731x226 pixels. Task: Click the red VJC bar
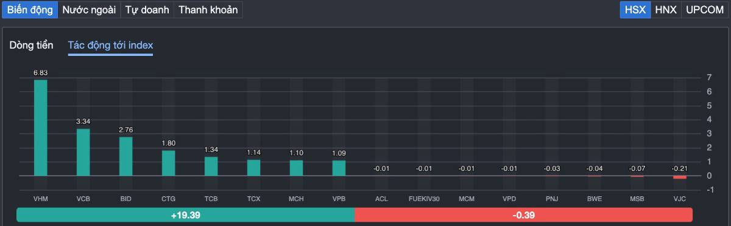680,177
